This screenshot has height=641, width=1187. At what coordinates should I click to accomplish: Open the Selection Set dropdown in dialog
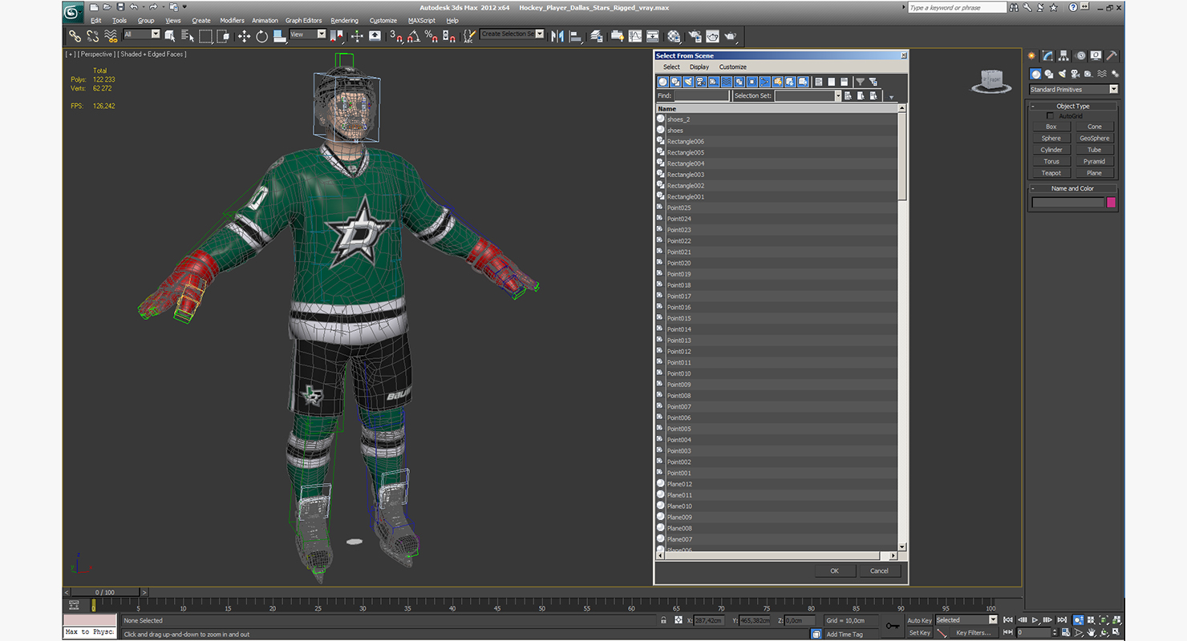click(x=838, y=95)
